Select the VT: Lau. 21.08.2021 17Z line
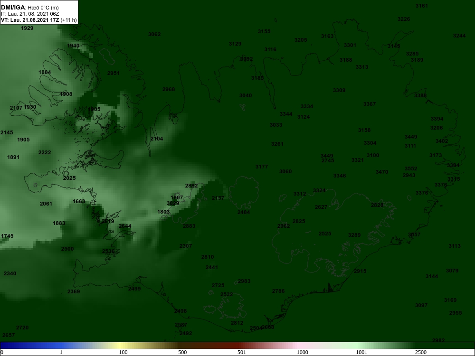 click(x=39, y=20)
